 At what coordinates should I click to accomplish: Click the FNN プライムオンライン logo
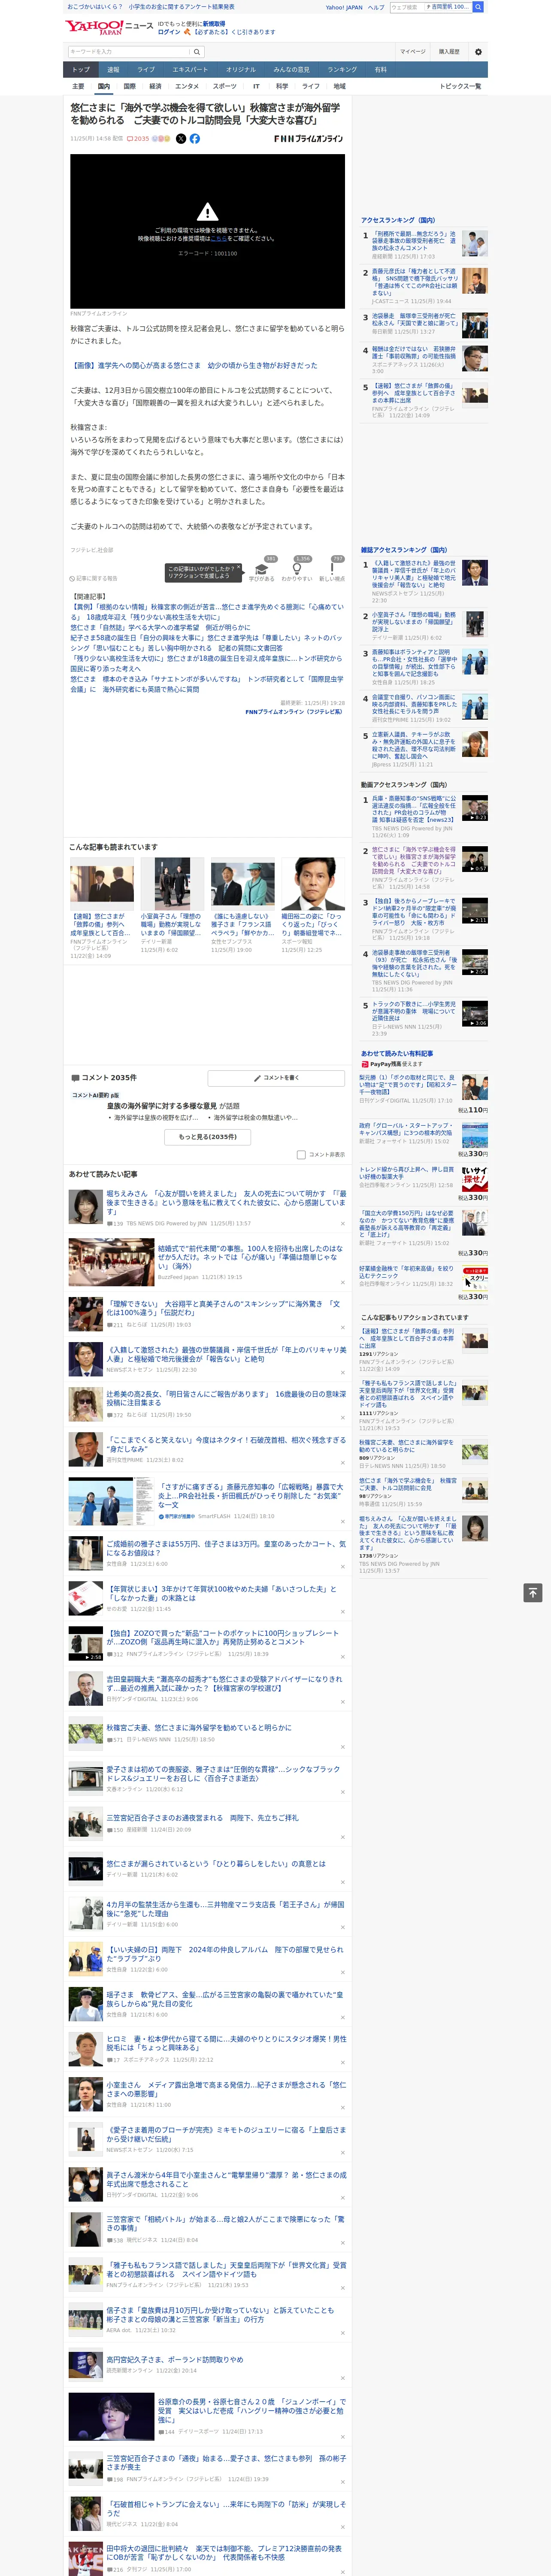click(x=308, y=139)
